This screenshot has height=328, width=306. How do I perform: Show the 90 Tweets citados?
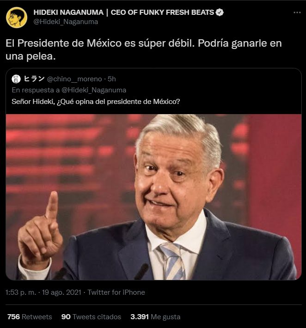[x=91, y=317]
